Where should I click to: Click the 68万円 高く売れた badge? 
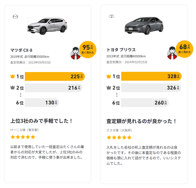[x=185, y=48]
